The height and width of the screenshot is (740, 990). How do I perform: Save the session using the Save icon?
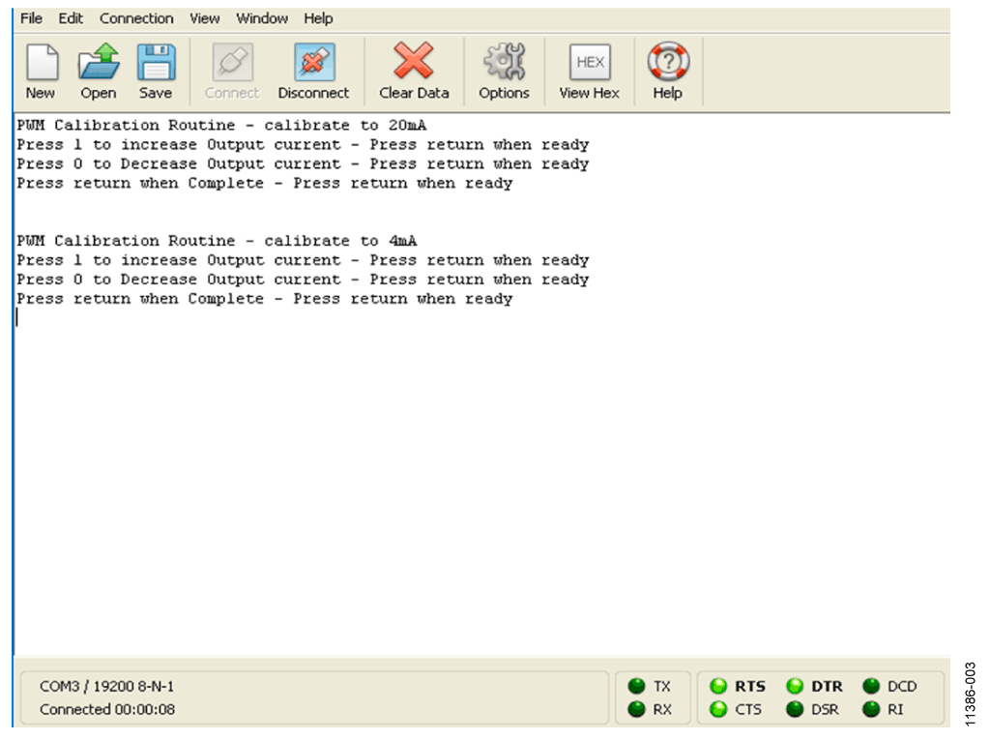click(x=156, y=62)
